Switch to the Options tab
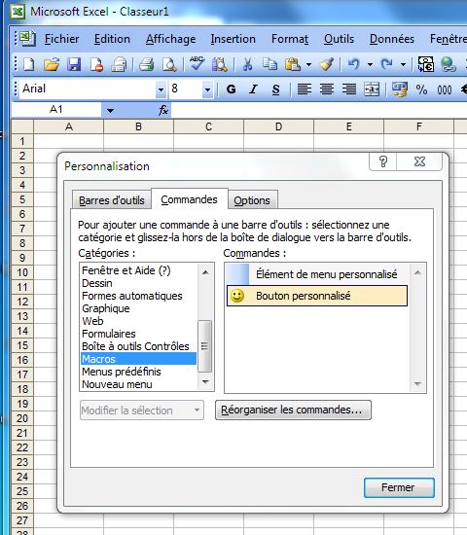Viewport: 467px width, 535px height. (x=252, y=200)
